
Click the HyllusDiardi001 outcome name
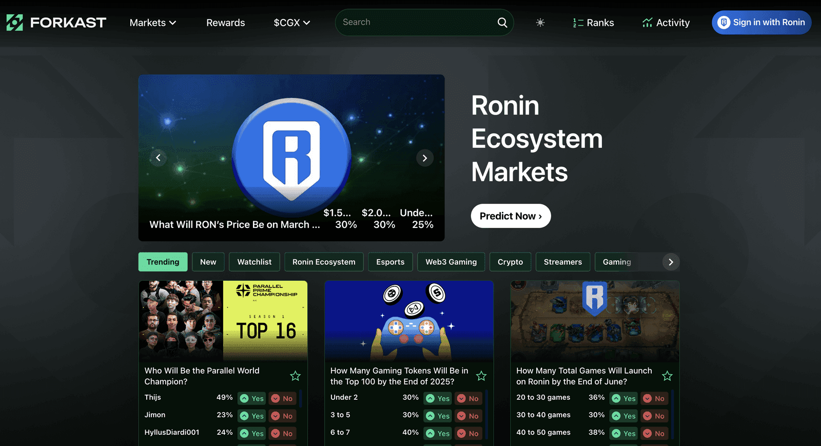tap(172, 432)
